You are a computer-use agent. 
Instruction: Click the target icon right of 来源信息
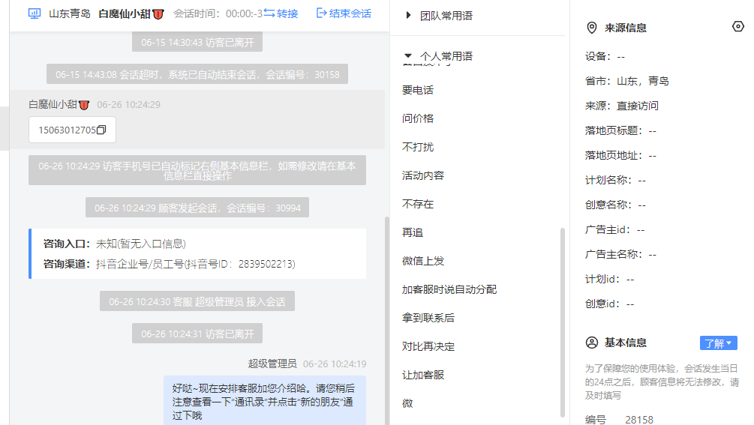coord(737,26)
